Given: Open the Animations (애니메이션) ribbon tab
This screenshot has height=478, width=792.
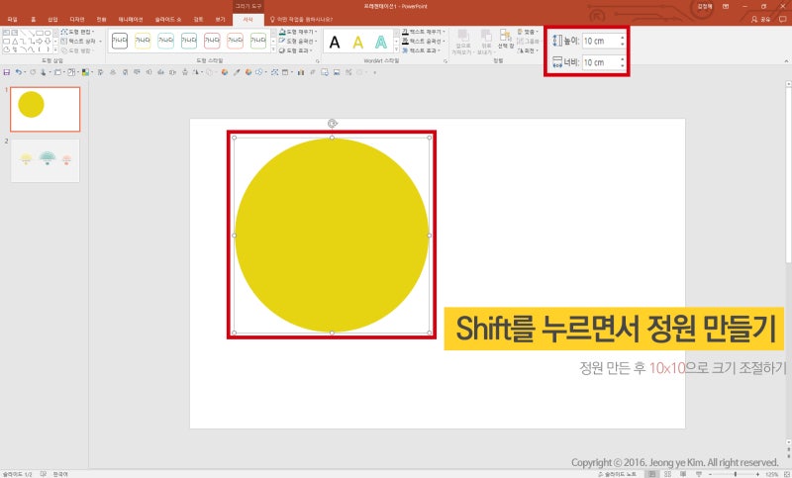Looking at the screenshot, I should click(x=131, y=19).
